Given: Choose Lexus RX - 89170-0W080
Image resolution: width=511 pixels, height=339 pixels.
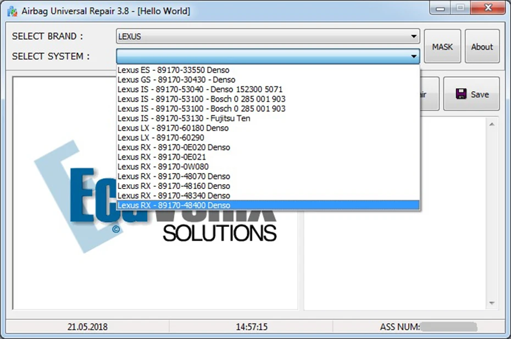Looking at the screenshot, I should (x=268, y=166).
